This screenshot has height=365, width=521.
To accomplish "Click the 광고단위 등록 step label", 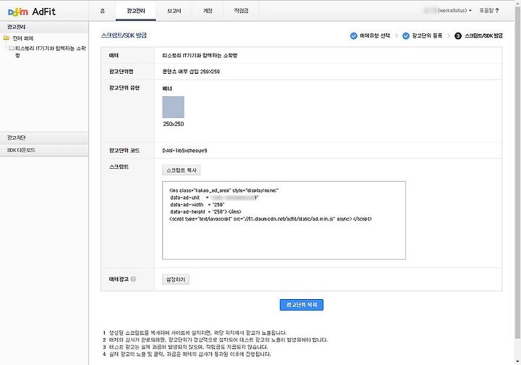I will (x=427, y=36).
